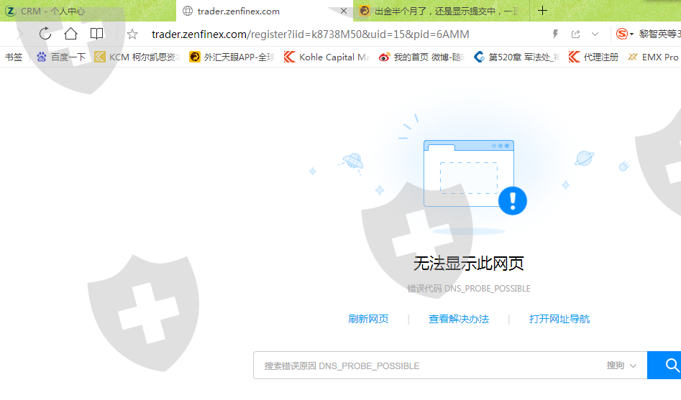
Task: Click the 无法显示此网页 heading
Action: [469, 264]
